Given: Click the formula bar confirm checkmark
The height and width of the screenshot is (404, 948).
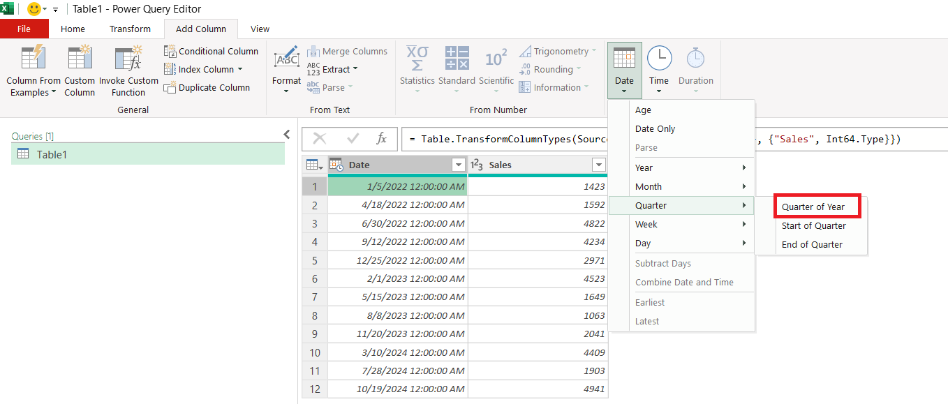Looking at the screenshot, I should 353,138.
